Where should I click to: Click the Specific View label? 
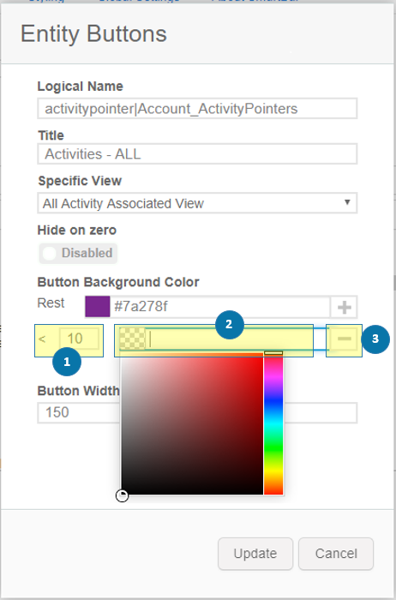click(x=80, y=181)
